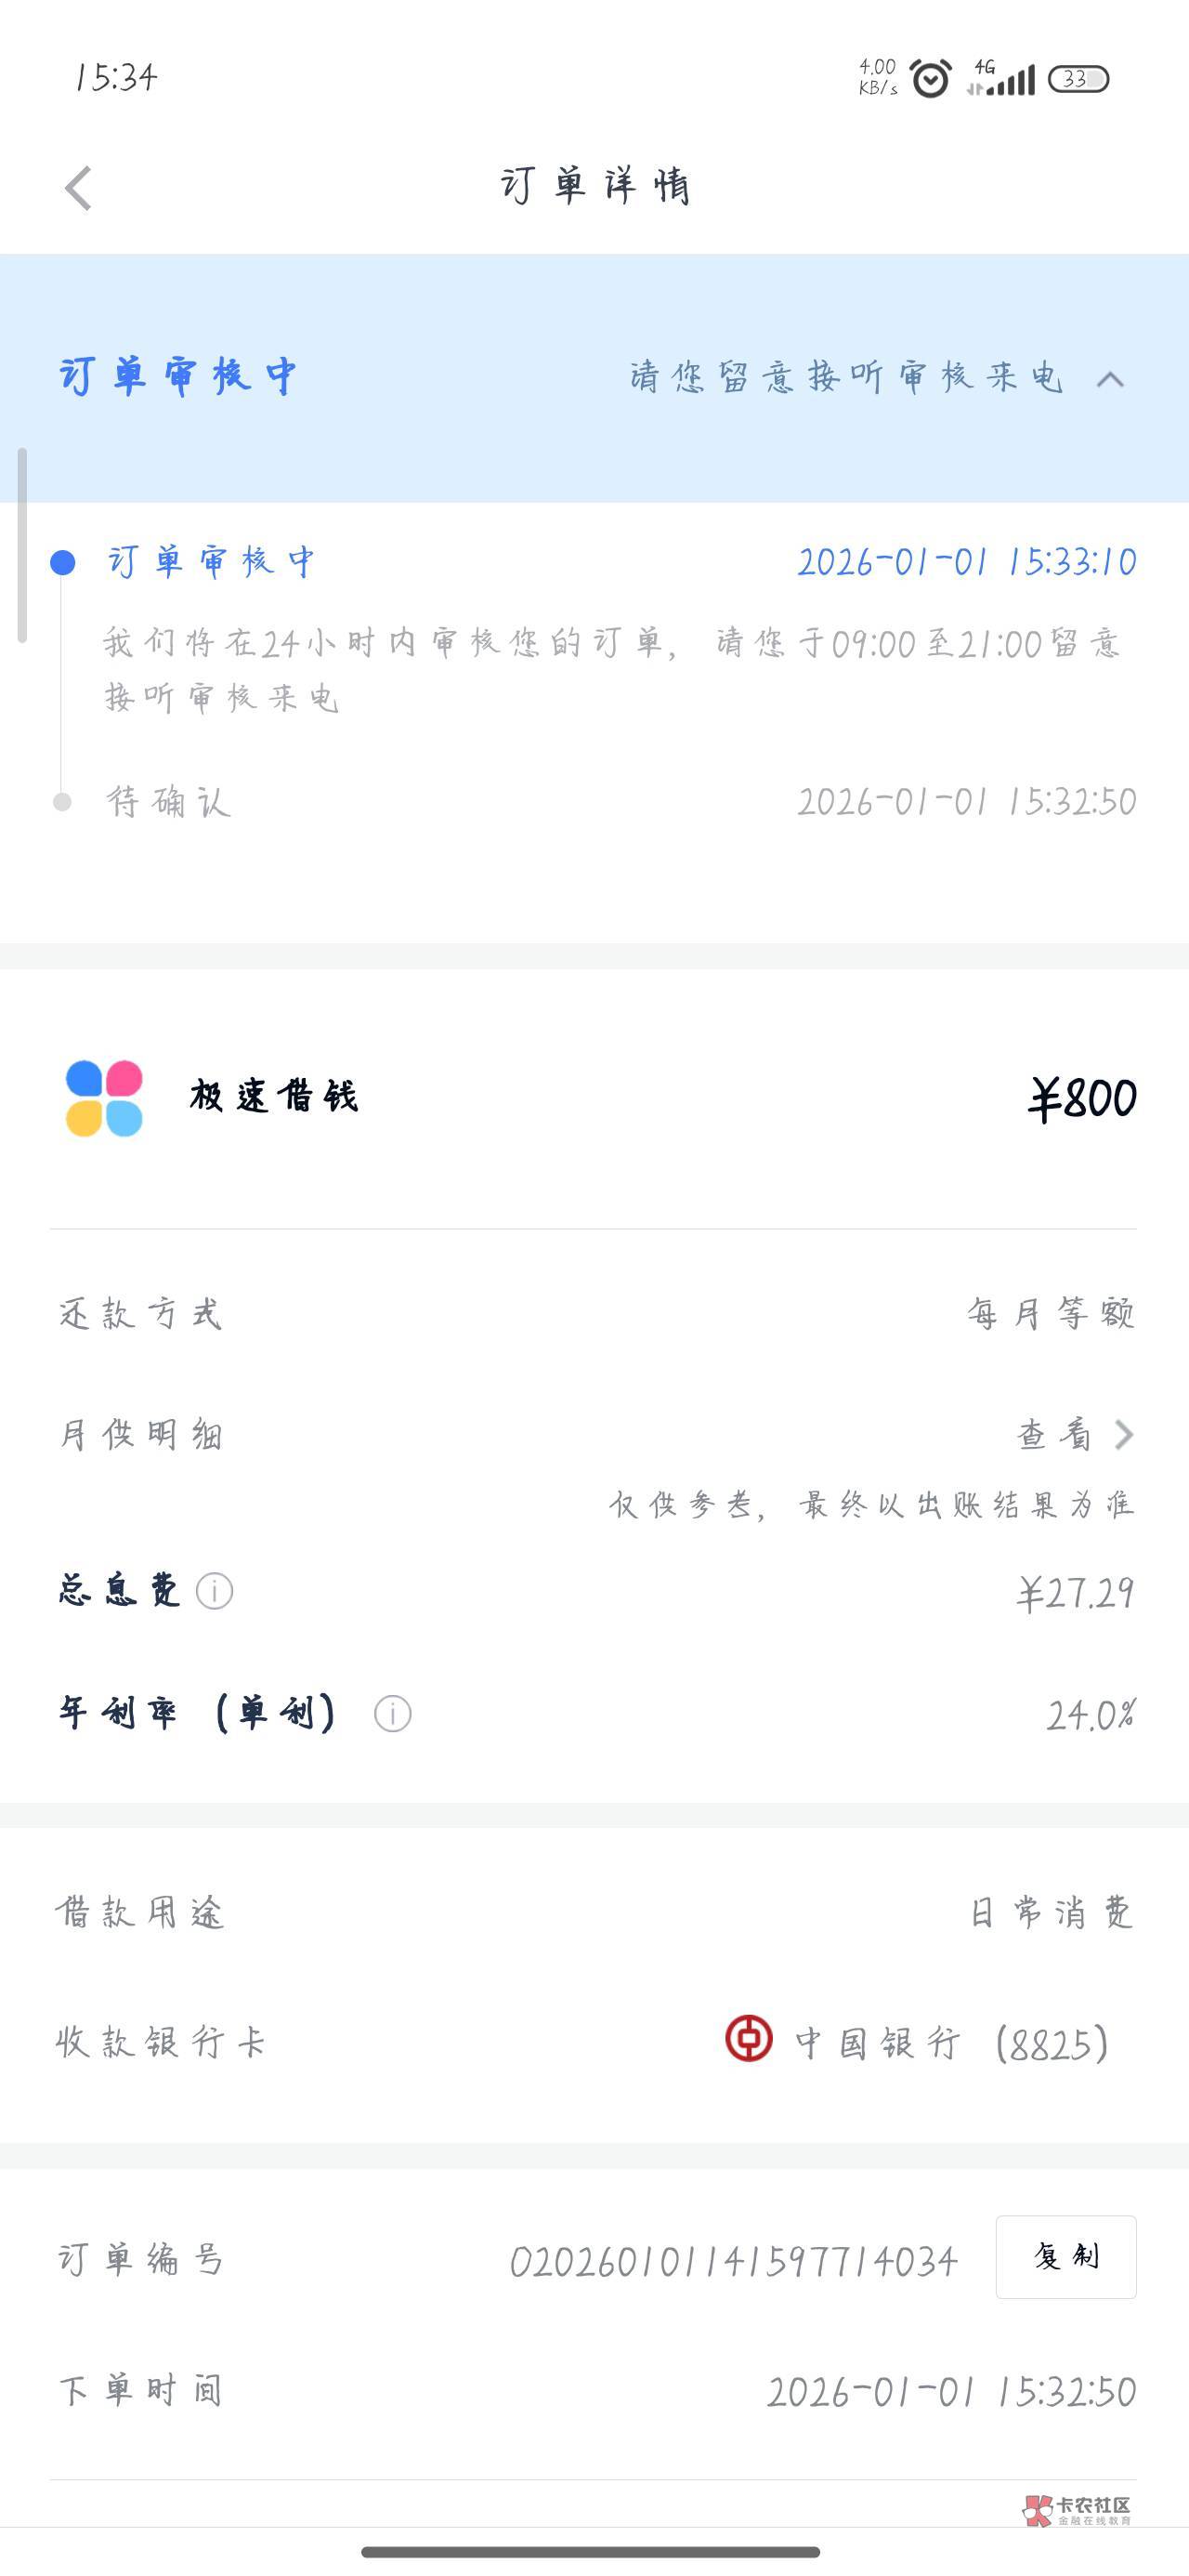Tap the scrollbar on the left edge
The width and height of the screenshot is (1189, 2576).
[22, 545]
